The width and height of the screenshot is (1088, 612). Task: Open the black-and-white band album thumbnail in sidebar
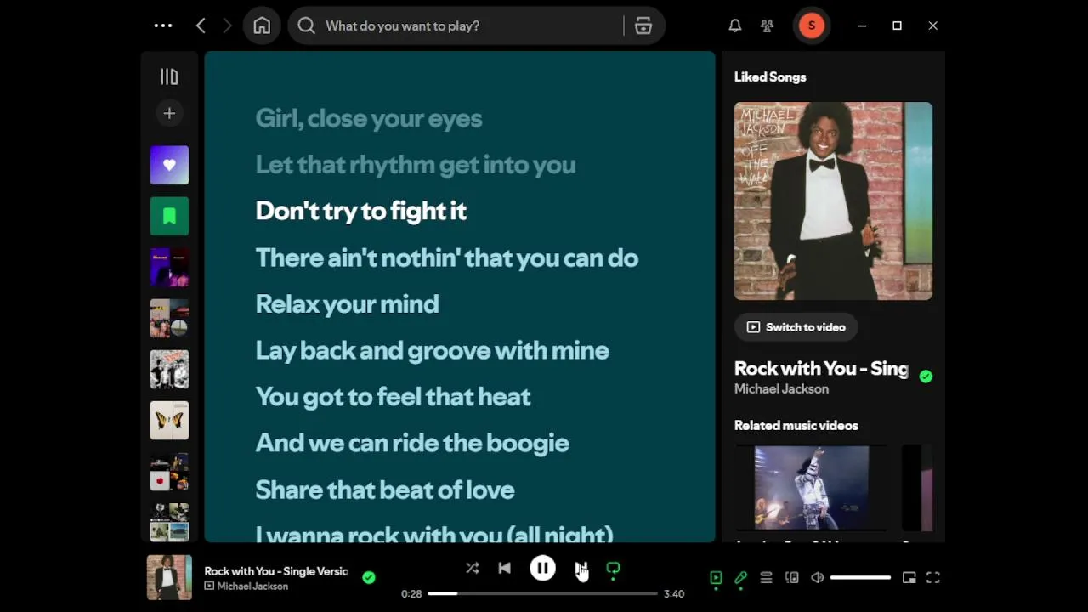(169, 369)
